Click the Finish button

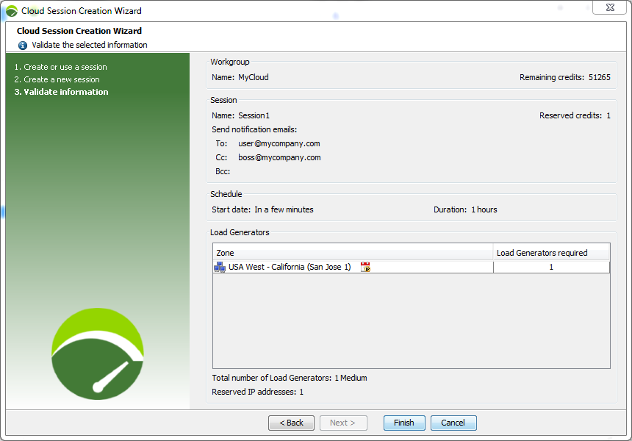tap(404, 423)
